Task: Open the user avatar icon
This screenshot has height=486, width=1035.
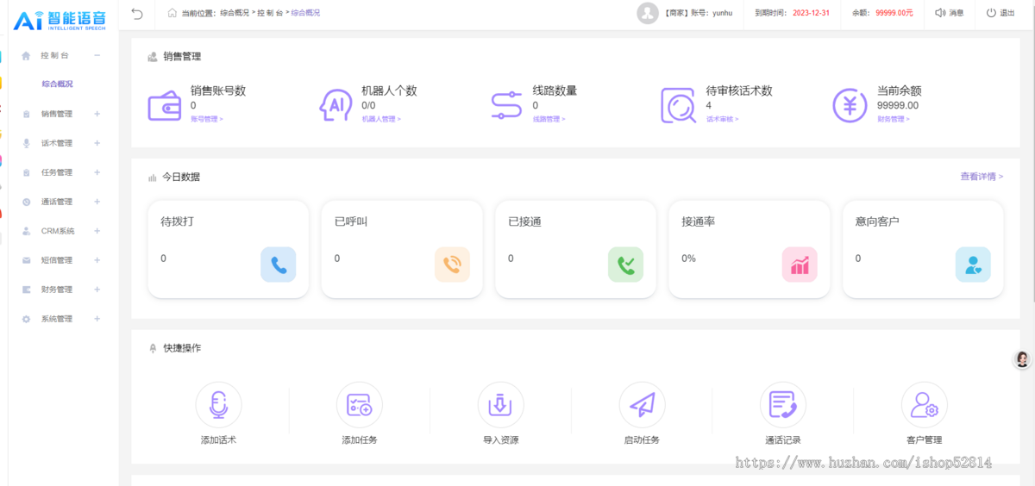Action: [x=648, y=13]
